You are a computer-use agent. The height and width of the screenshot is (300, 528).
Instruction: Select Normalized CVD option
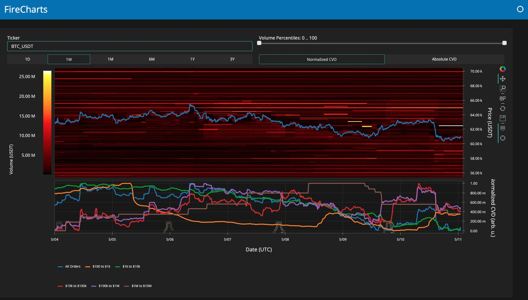[322, 59]
